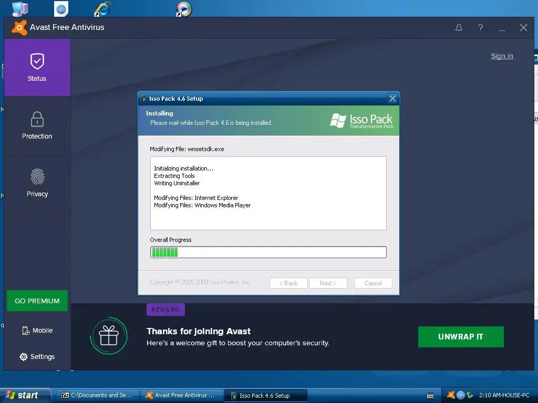Open Internet Explorer desktop shortcut

(102, 8)
